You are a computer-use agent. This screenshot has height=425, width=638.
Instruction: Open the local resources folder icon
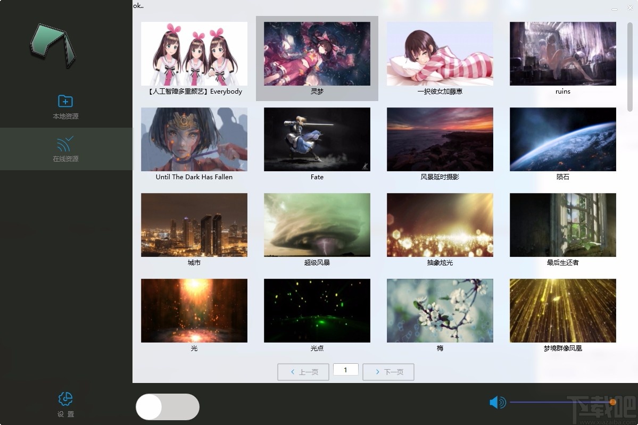65,101
